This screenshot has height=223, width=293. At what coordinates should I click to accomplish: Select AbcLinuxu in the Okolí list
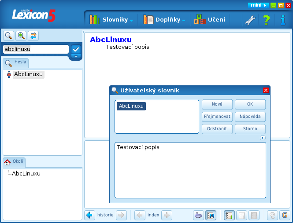point(26,174)
